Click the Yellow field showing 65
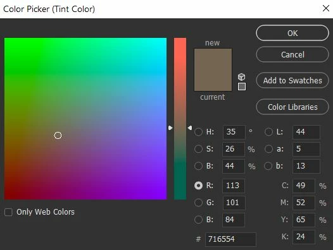 304,220
